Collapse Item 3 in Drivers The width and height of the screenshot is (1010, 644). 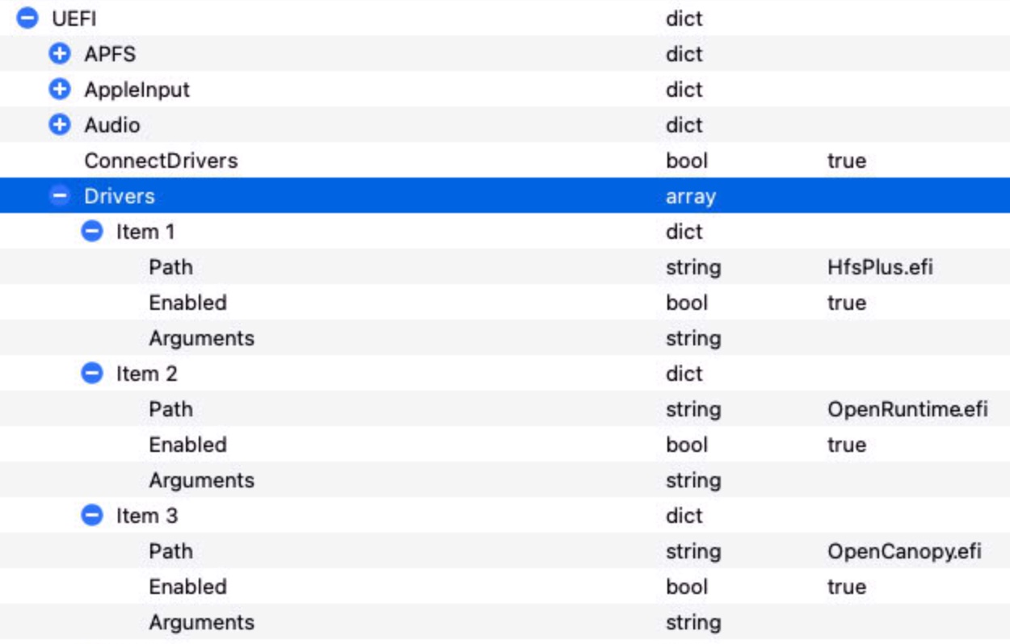pos(93,515)
